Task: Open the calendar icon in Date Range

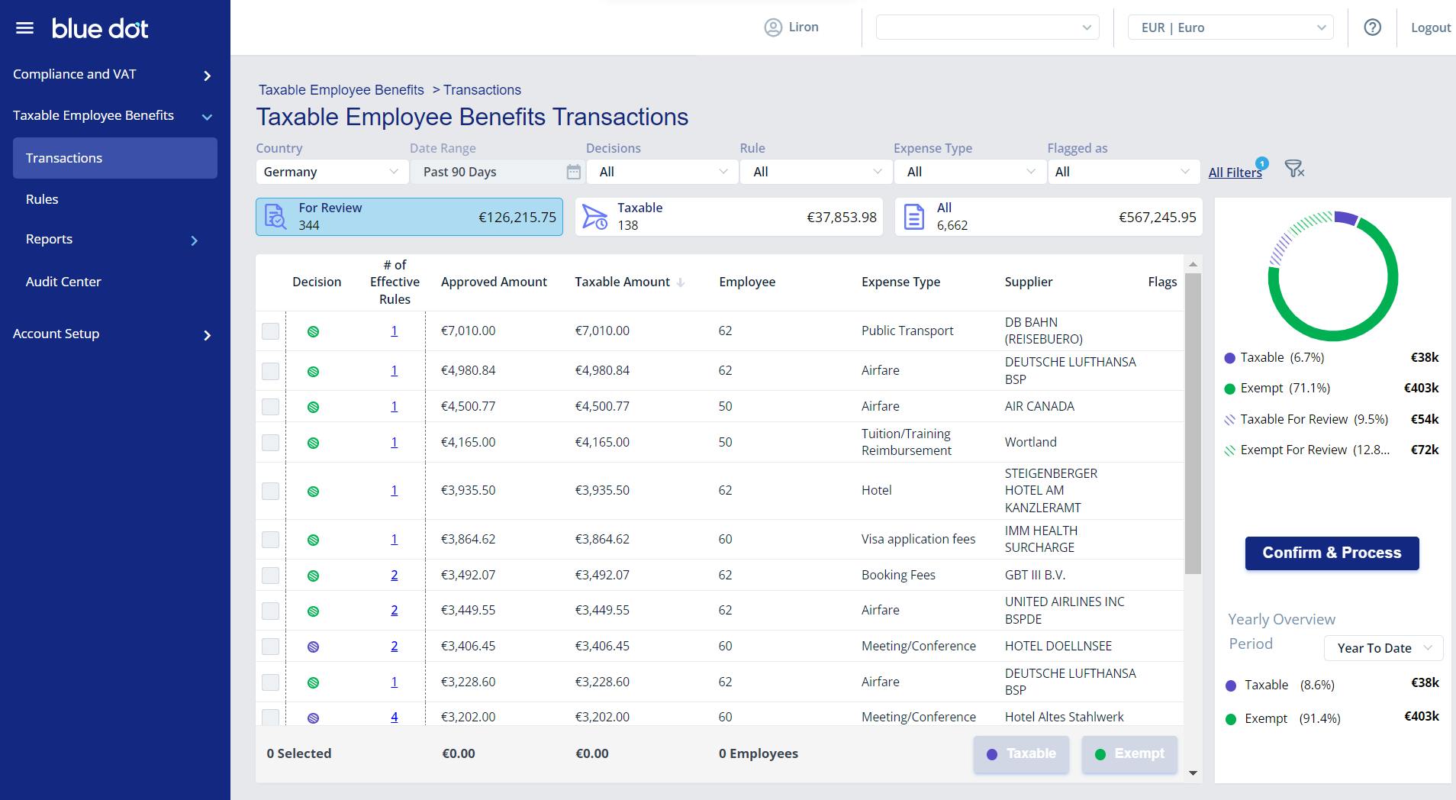Action: click(x=572, y=173)
